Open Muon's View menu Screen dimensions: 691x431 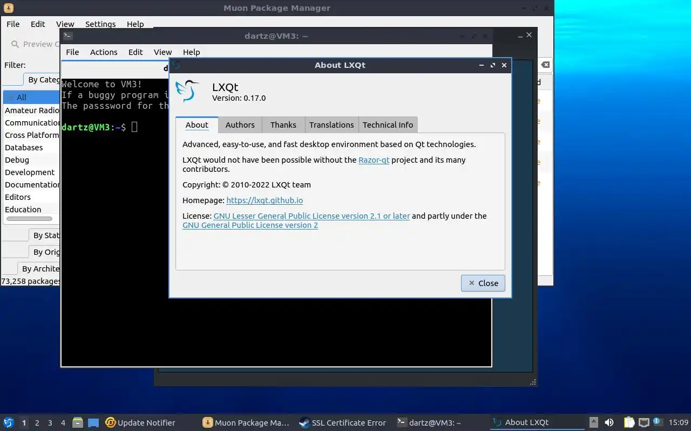(x=65, y=24)
